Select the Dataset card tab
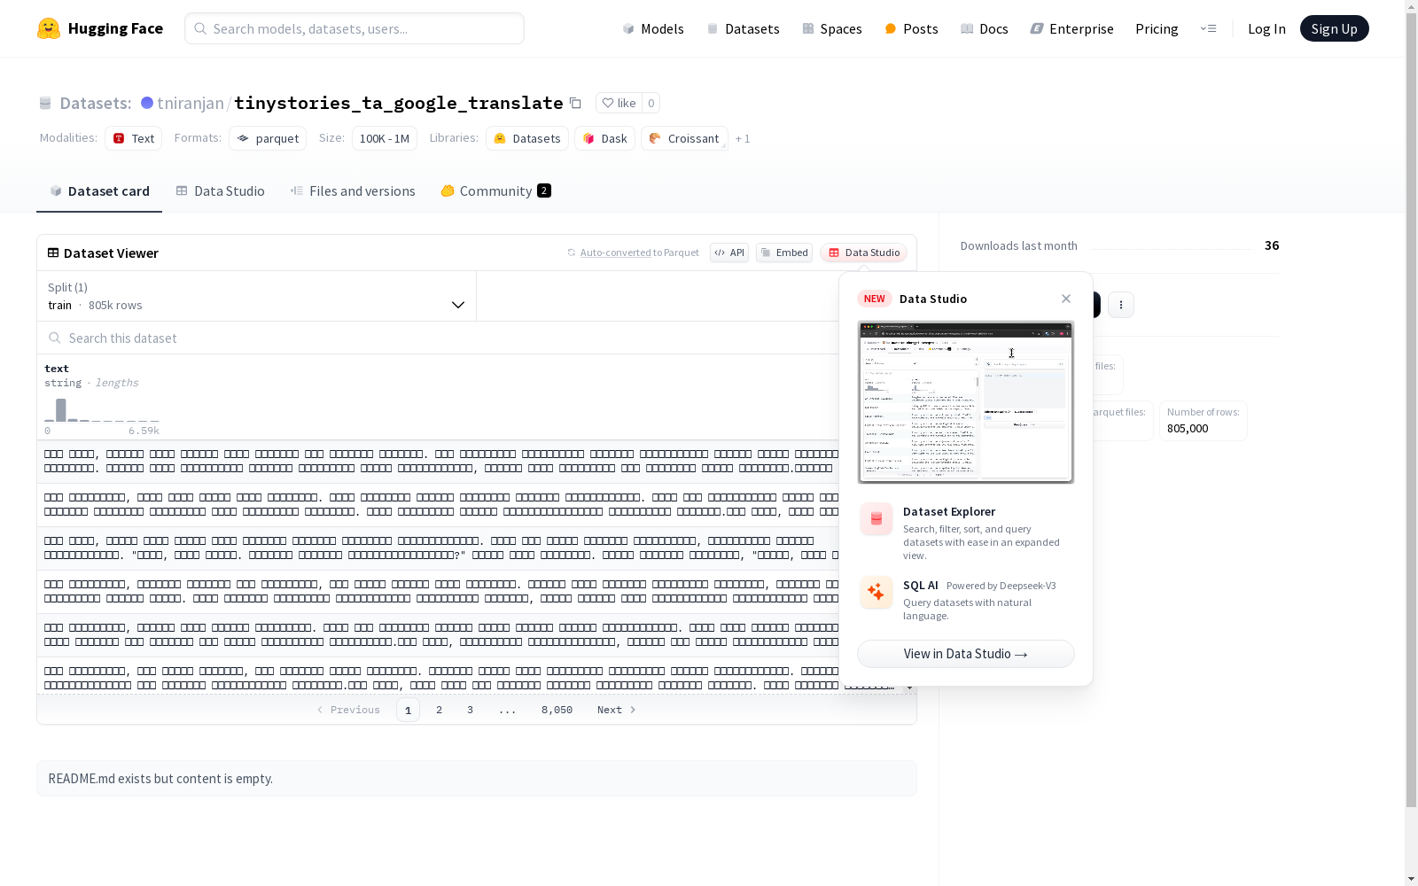This screenshot has height=886, width=1418. (99, 191)
